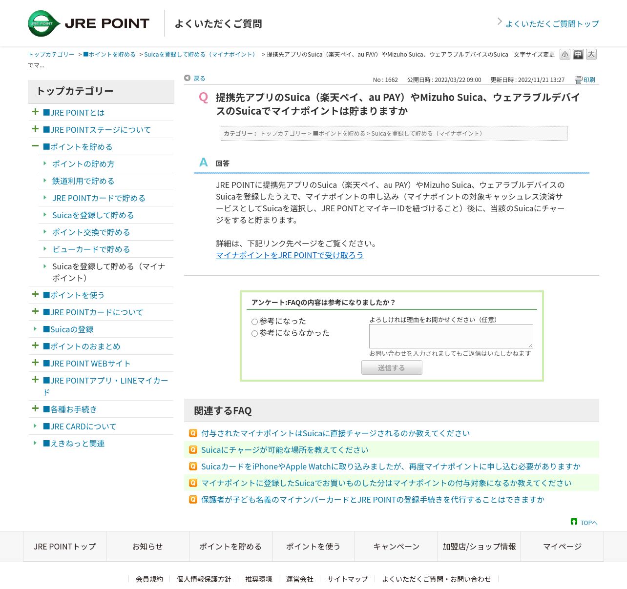Click the feedback reason text area

click(451, 336)
